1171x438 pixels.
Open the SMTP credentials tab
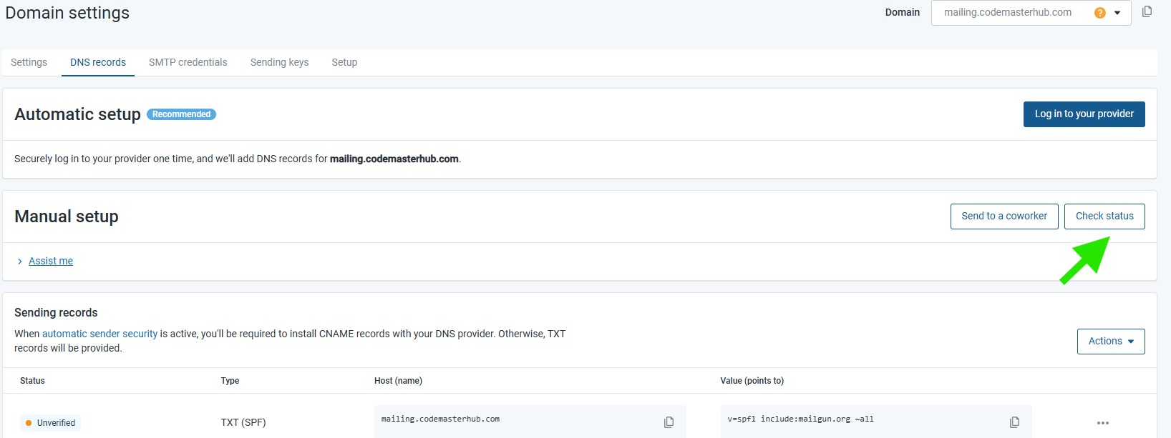[188, 62]
